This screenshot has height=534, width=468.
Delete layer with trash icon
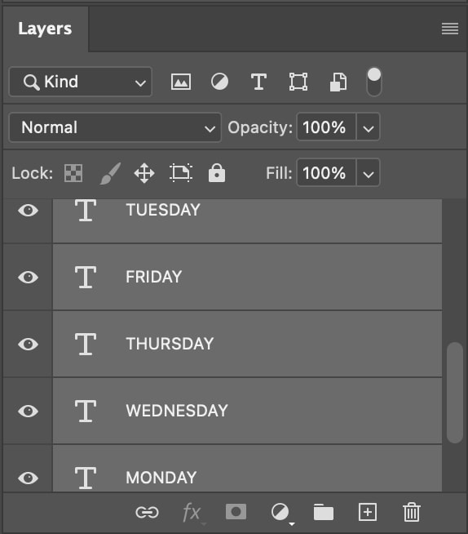[412, 512]
